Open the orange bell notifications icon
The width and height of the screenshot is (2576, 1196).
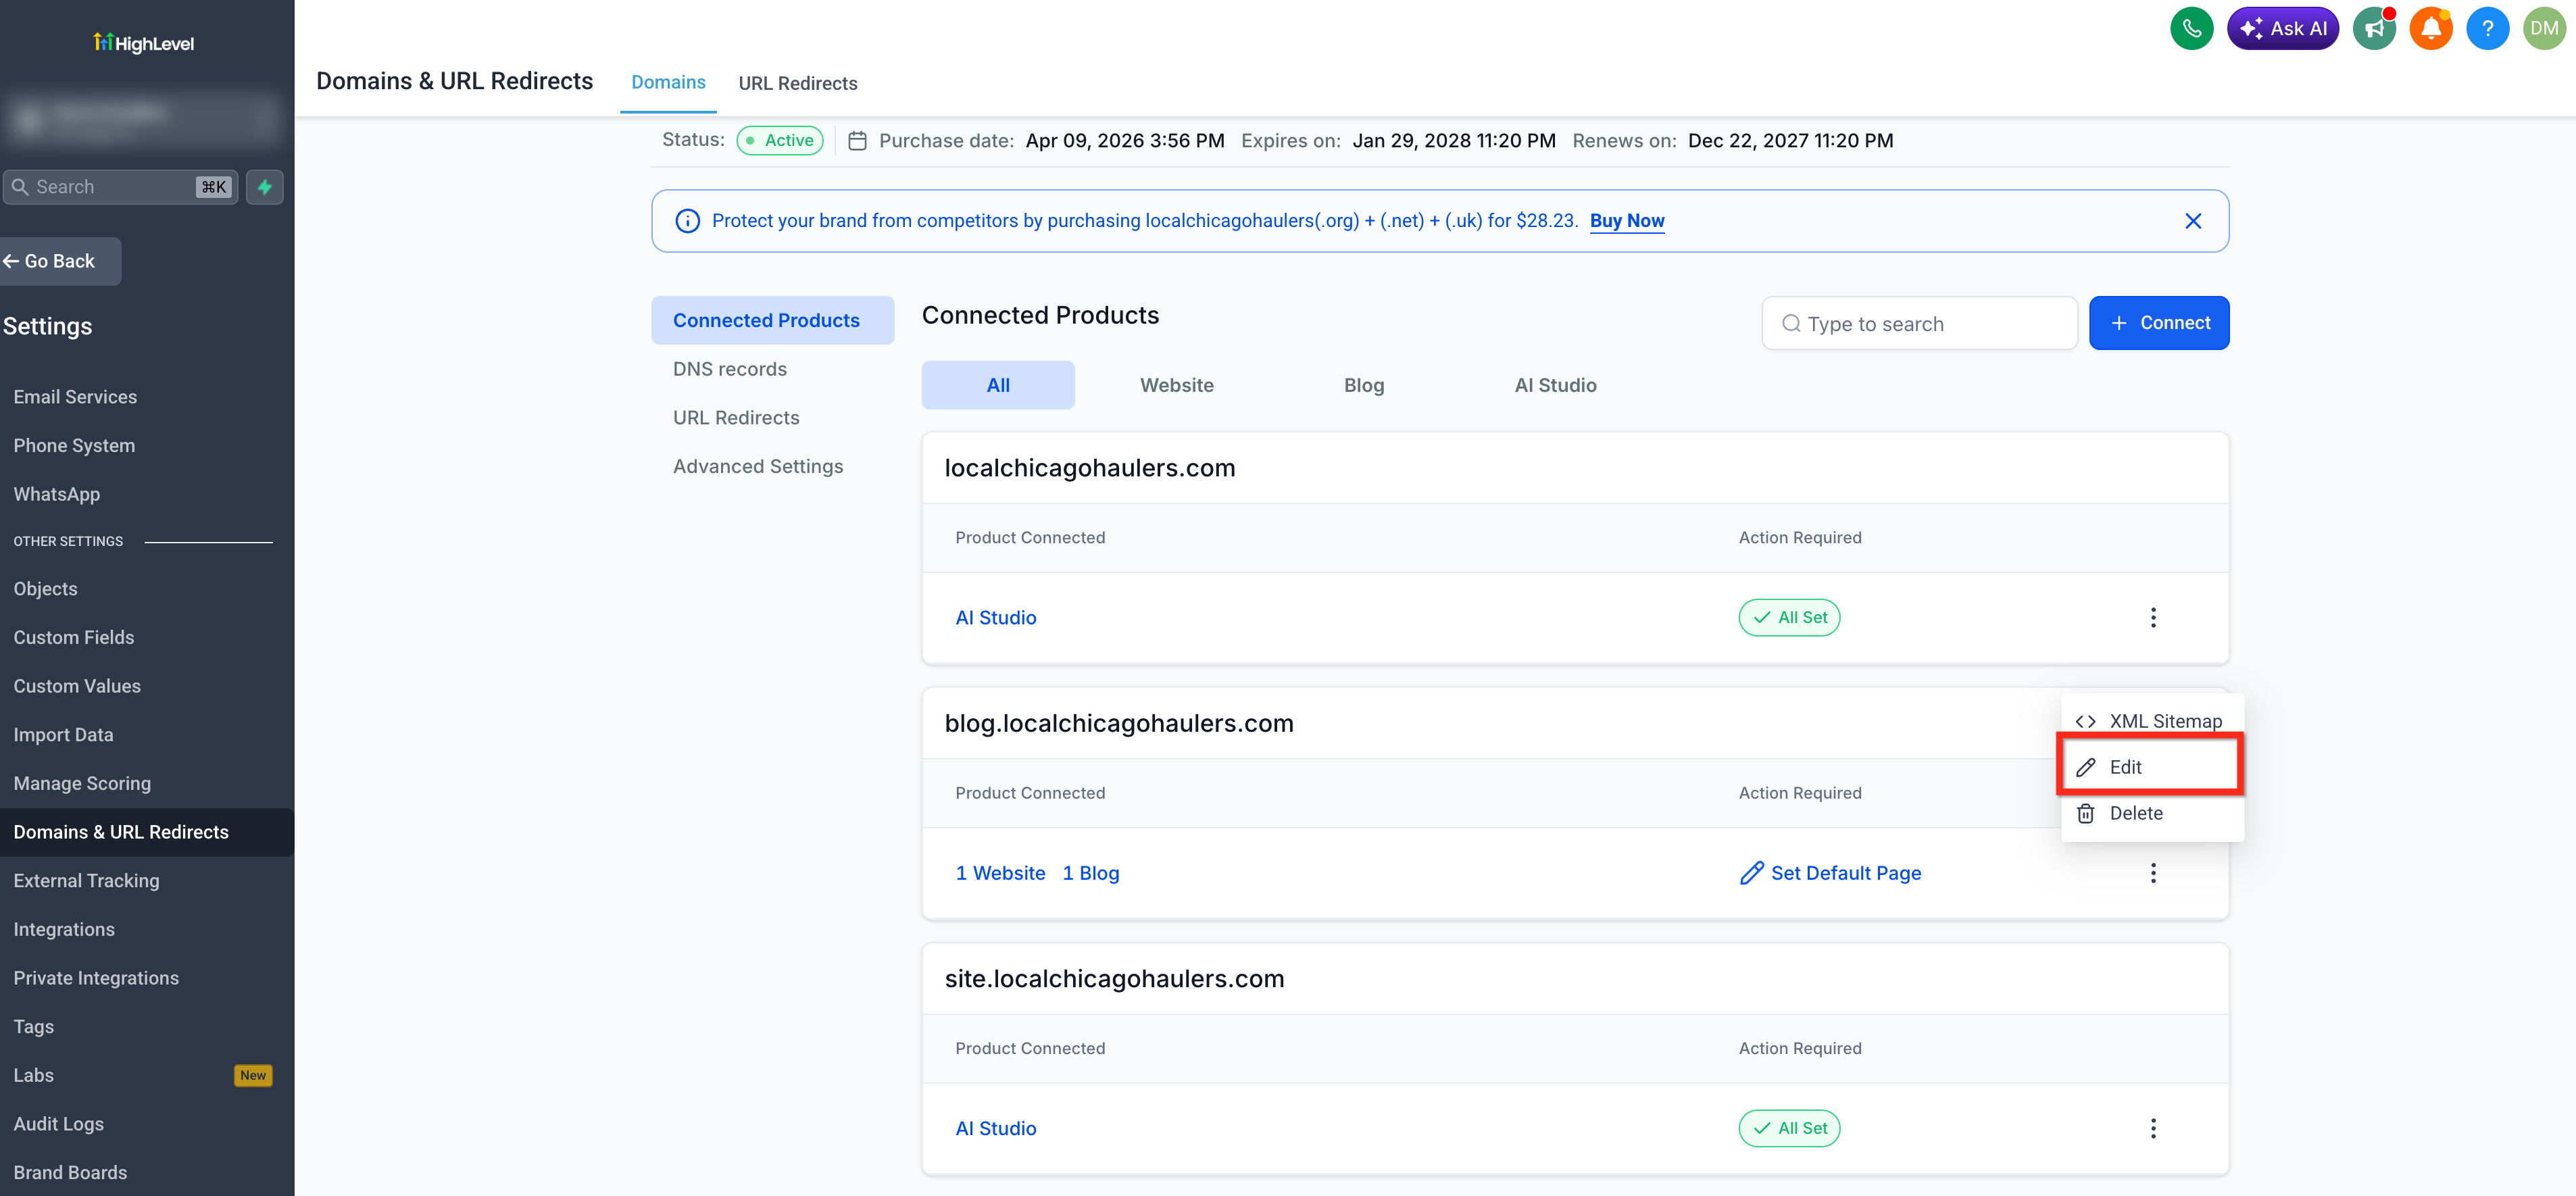(2431, 28)
